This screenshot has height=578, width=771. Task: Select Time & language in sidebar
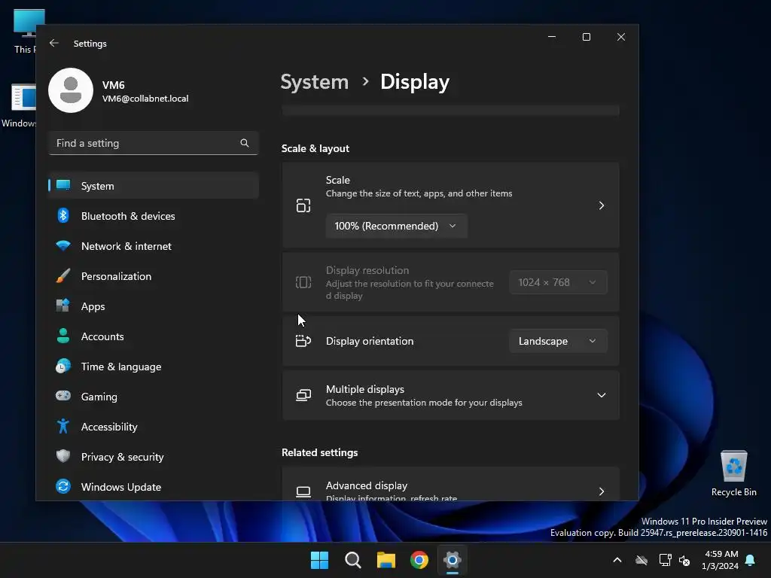coord(154,367)
